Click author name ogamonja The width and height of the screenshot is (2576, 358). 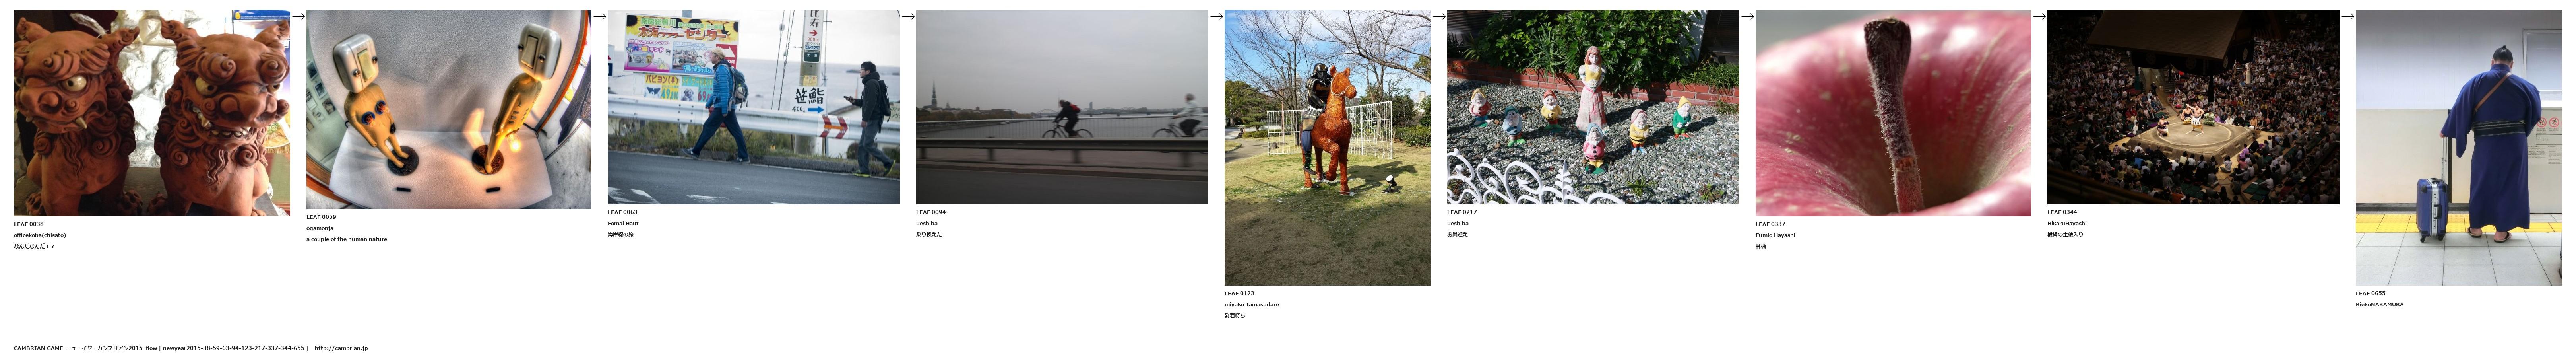pos(320,228)
